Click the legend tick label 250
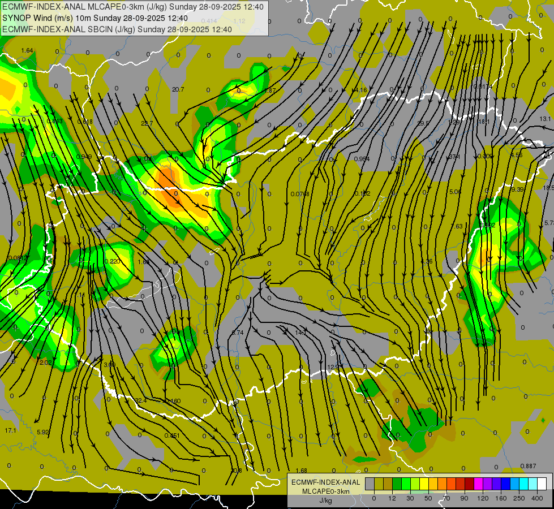The height and width of the screenshot is (509, 554). point(519,498)
